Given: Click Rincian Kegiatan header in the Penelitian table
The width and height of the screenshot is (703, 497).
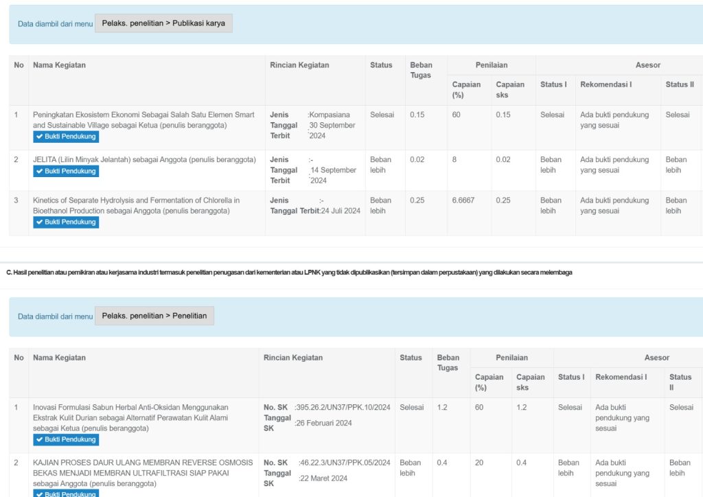Looking at the screenshot, I should tap(292, 358).
